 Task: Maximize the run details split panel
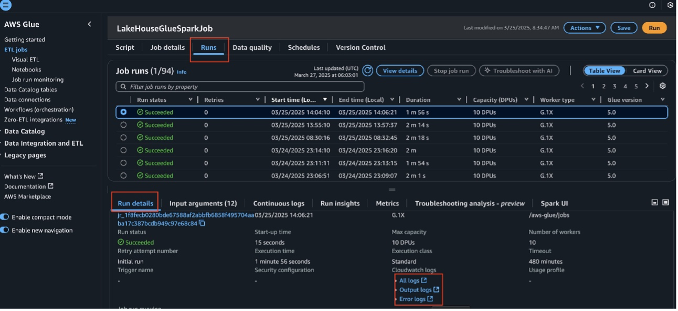coord(665,202)
